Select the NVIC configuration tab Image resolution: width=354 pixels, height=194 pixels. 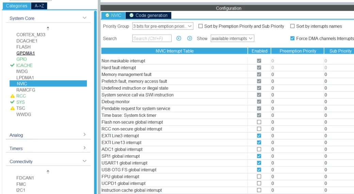click(113, 15)
